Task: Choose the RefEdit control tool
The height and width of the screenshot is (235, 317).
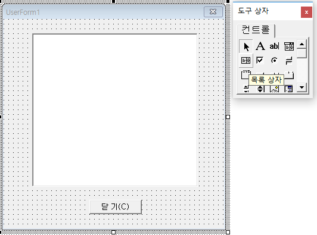Action: [x=288, y=89]
